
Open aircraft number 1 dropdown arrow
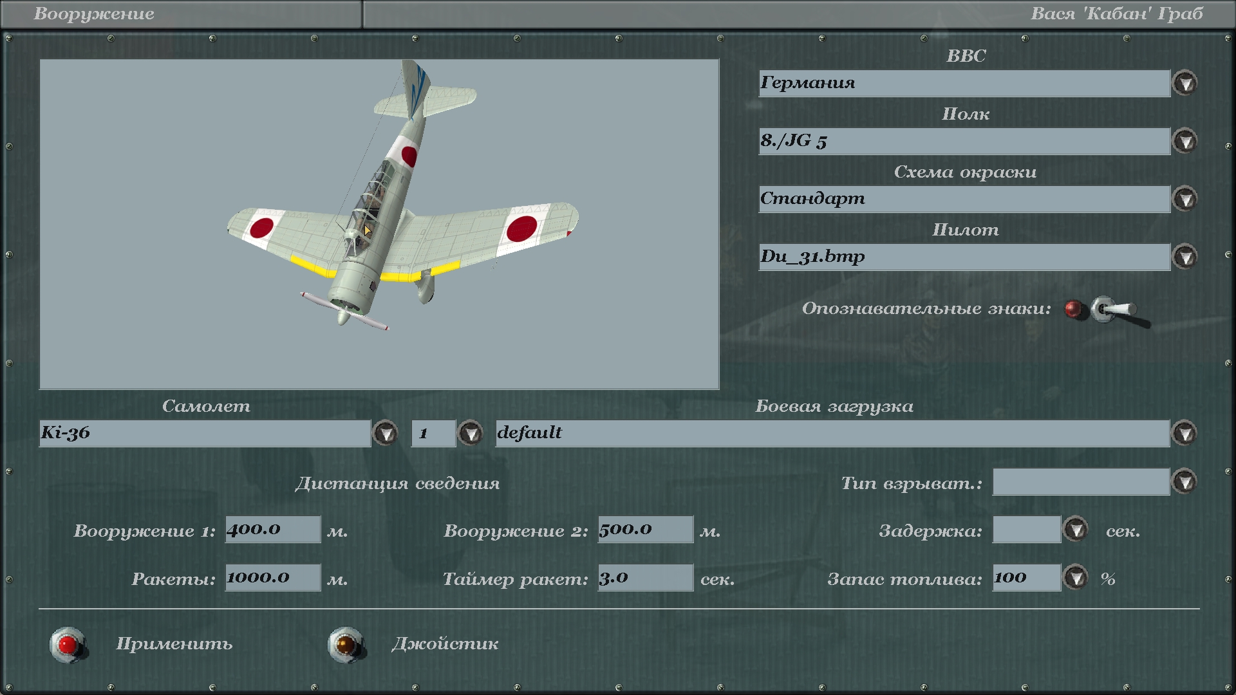click(x=471, y=434)
